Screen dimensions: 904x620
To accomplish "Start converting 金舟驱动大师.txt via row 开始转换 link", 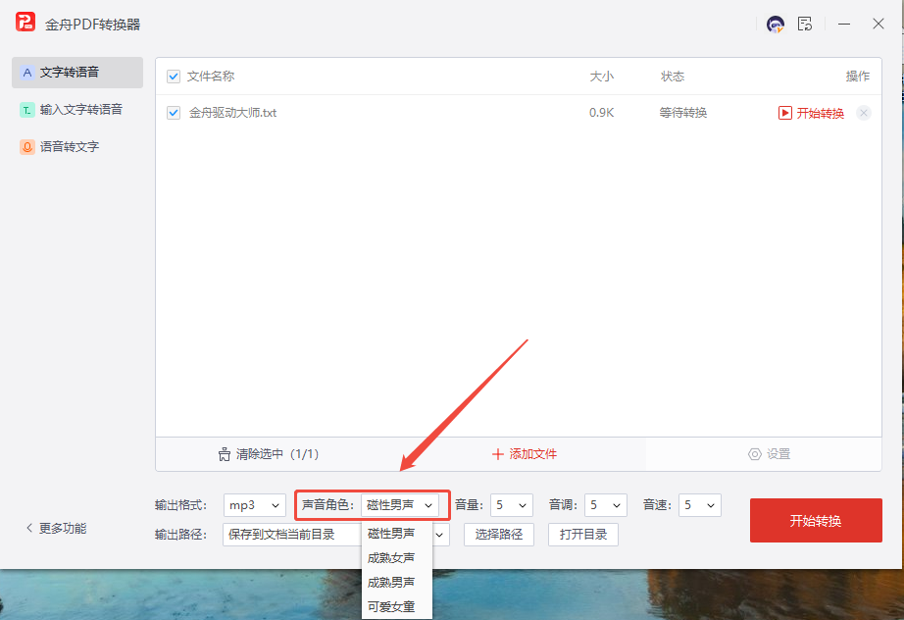I will pyautogui.click(x=820, y=113).
